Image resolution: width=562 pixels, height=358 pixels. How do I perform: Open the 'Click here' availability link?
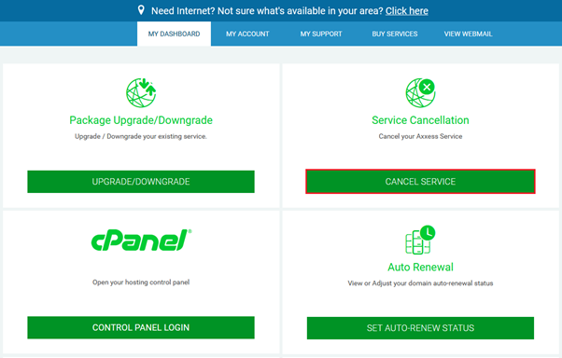coord(407,11)
